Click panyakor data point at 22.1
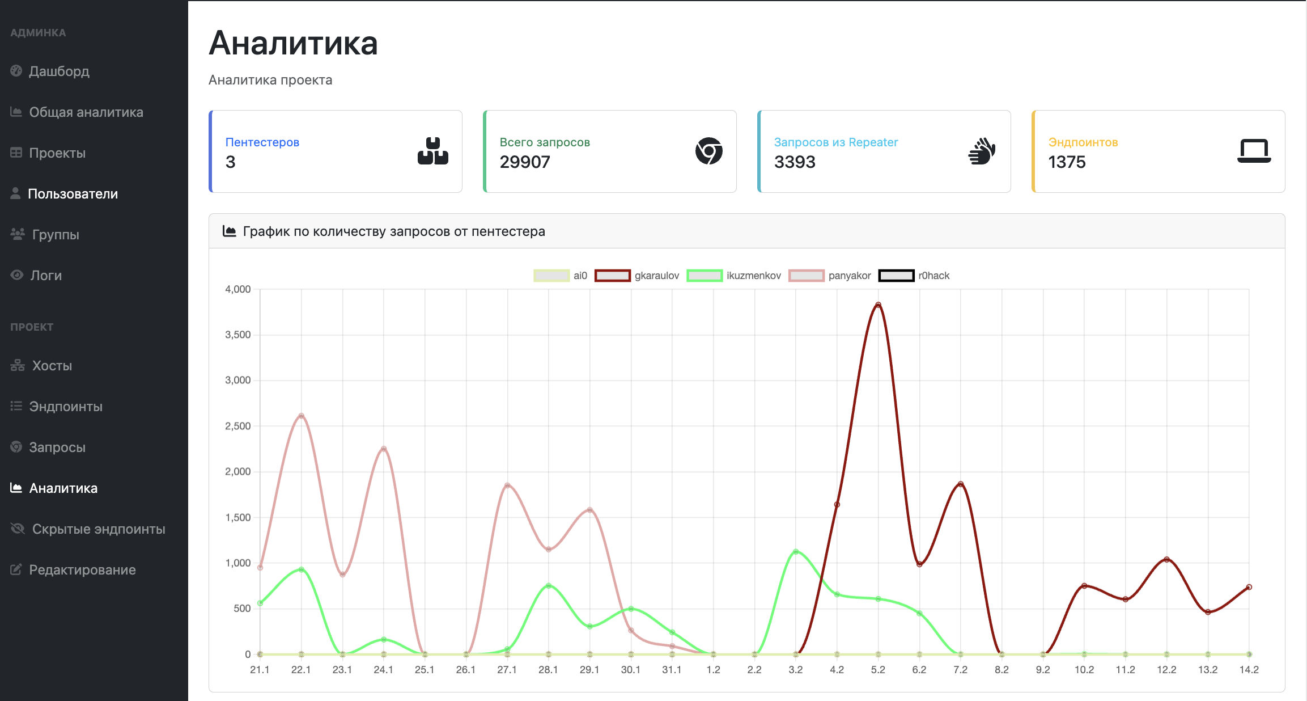Image resolution: width=1307 pixels, height=701 pixels. pos(301,416)
